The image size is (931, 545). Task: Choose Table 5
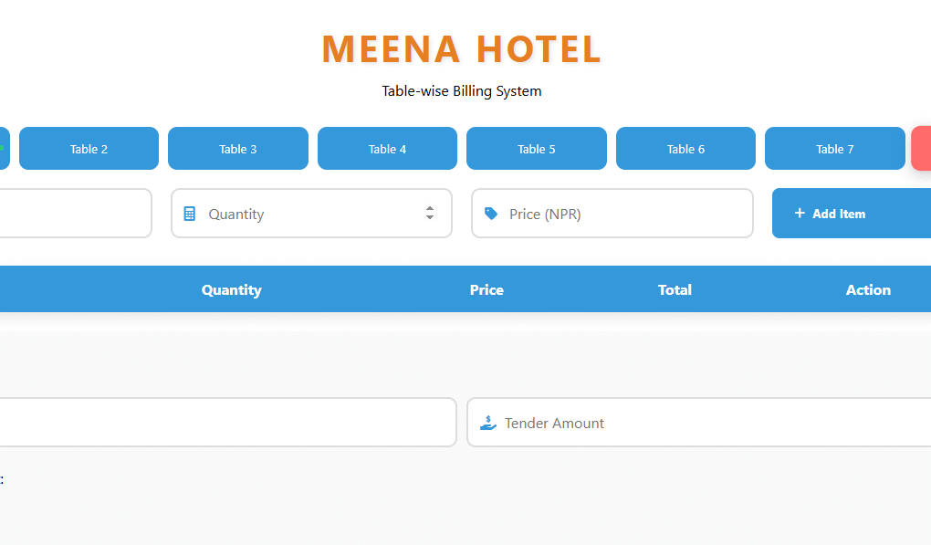(x=536, y=149)
